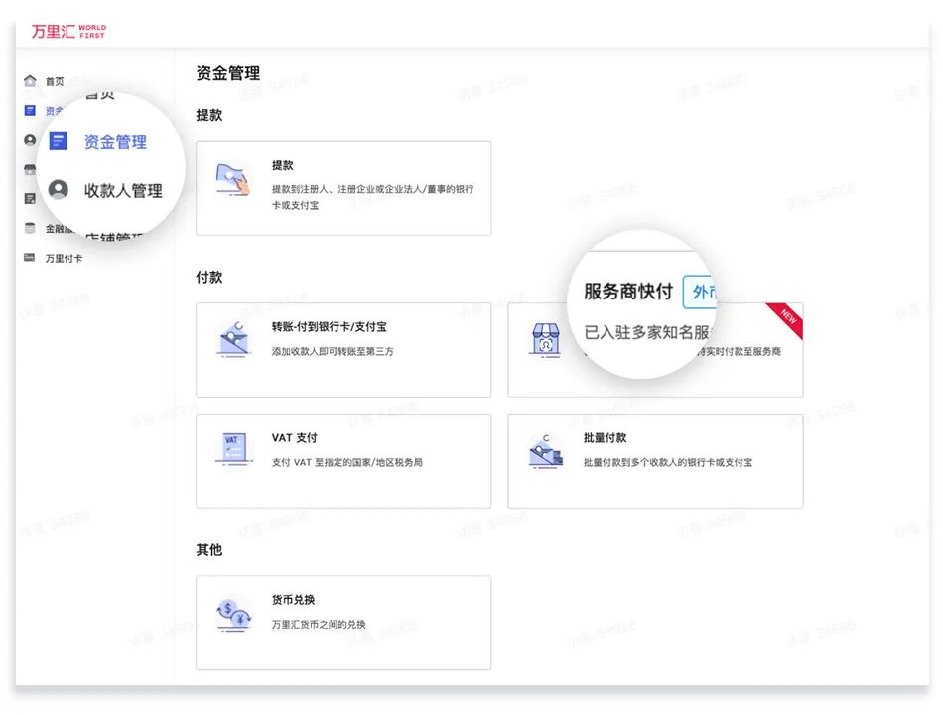Click the 批量付款 batch payment icon
This screenshot has width=943, height=715.
pyautogui.click(x=545, y=448)
